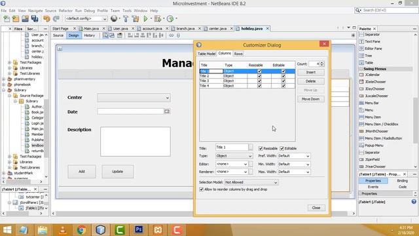
Task: Click the Build Project hammer icon
Action: click(126, 19)
